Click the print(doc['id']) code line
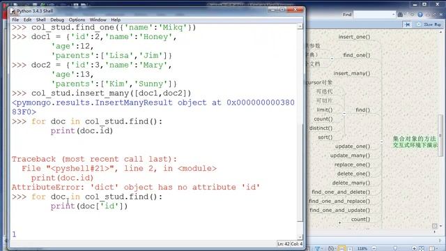The width and height of the screenshot is (446, 251). click(89, 206)
